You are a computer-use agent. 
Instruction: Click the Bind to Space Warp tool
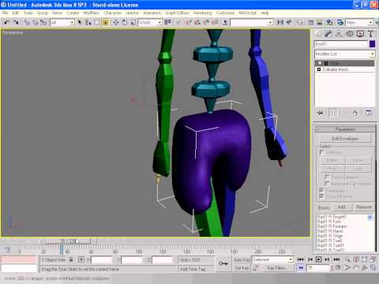tap(43, 23)
